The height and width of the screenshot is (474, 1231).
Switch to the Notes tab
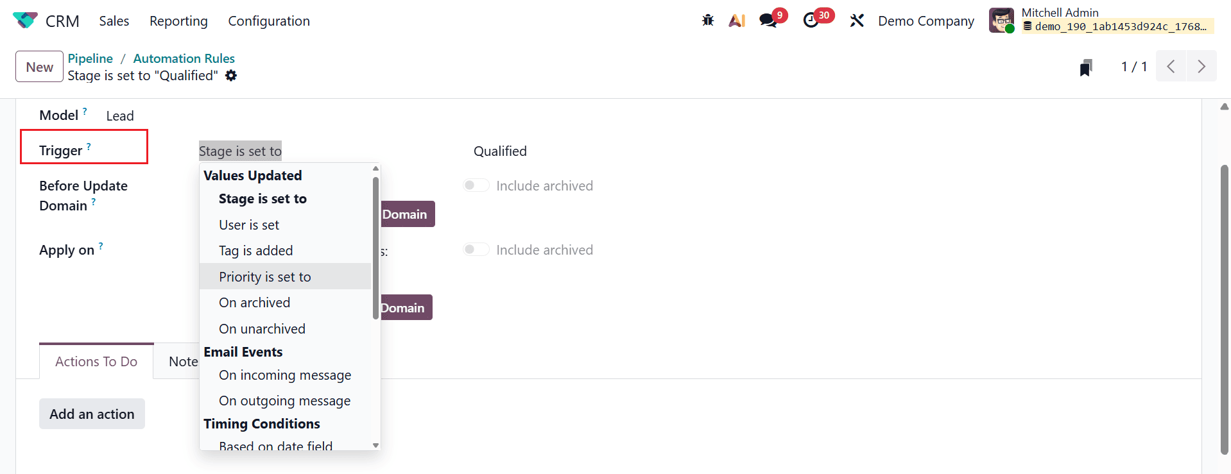click(x=184, y=361)
